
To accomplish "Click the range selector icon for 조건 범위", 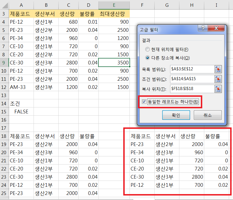I will [x=218, y=79].
